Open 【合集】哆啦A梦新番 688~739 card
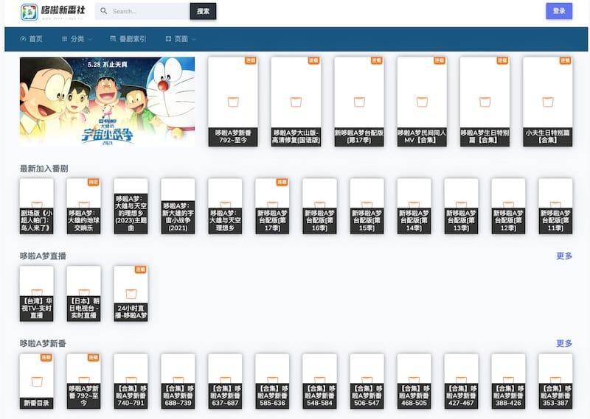 [x=178, y=381]
